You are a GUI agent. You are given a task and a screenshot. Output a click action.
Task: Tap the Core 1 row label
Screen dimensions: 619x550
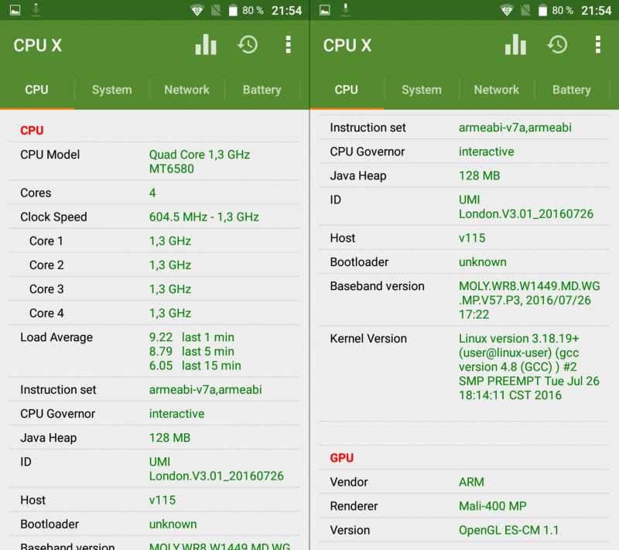click(46, 241)
